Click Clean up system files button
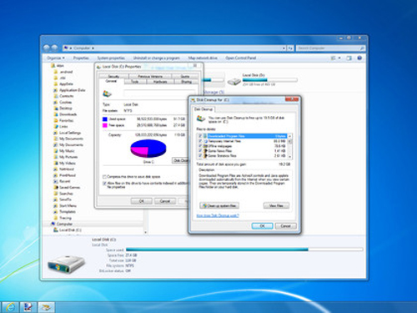This screenshot has width=417, height=313. (219, 205)
